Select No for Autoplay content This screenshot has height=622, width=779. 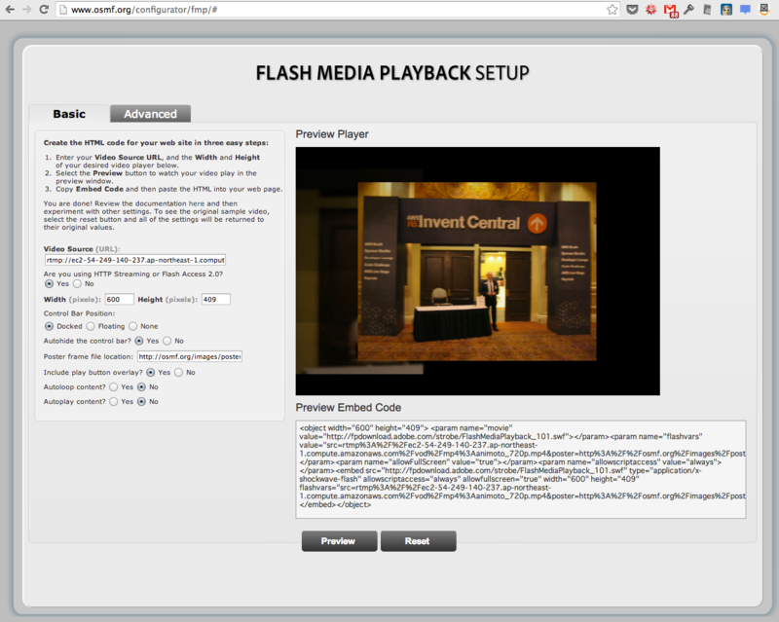pos(141,401)
